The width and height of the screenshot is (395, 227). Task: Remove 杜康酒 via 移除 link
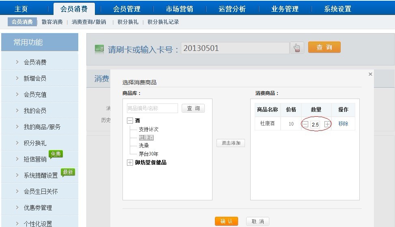[x=343, y=124]
